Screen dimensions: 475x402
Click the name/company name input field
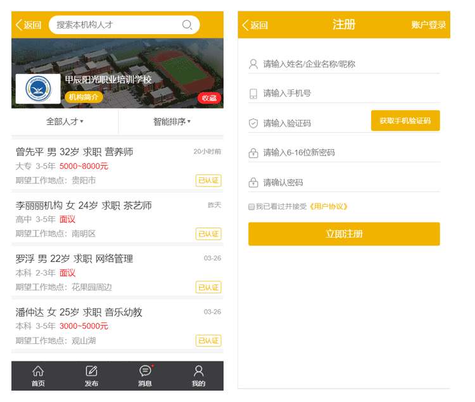344,64
